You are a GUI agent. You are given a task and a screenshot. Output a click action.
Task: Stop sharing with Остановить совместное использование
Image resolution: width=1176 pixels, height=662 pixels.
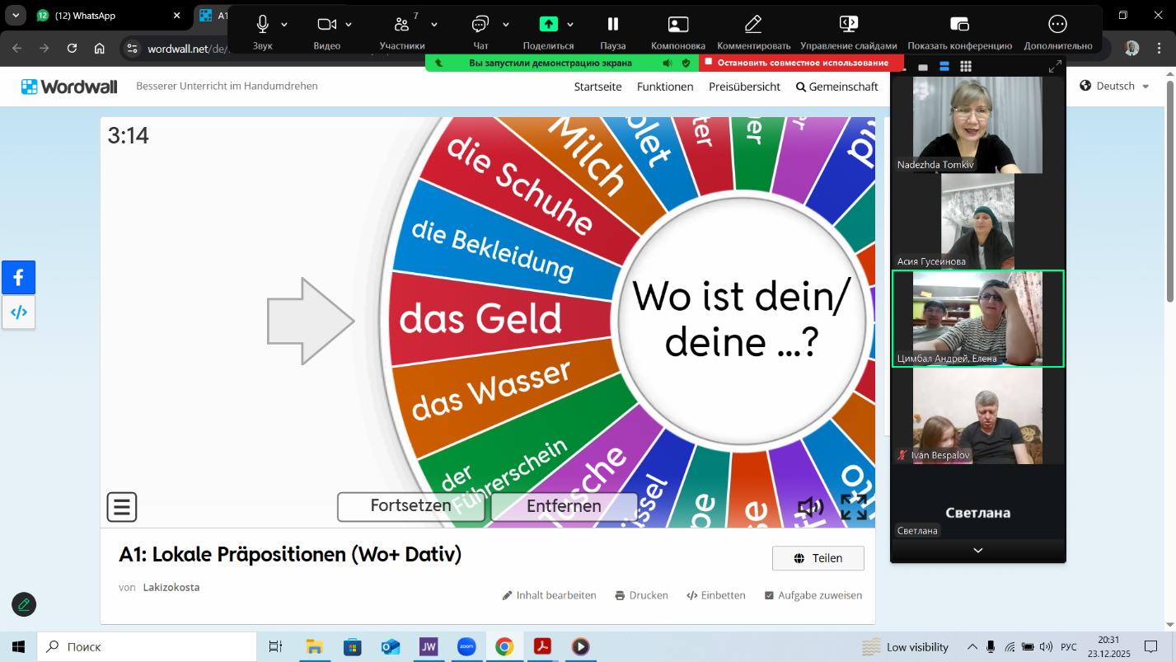(x=801, y=63)
